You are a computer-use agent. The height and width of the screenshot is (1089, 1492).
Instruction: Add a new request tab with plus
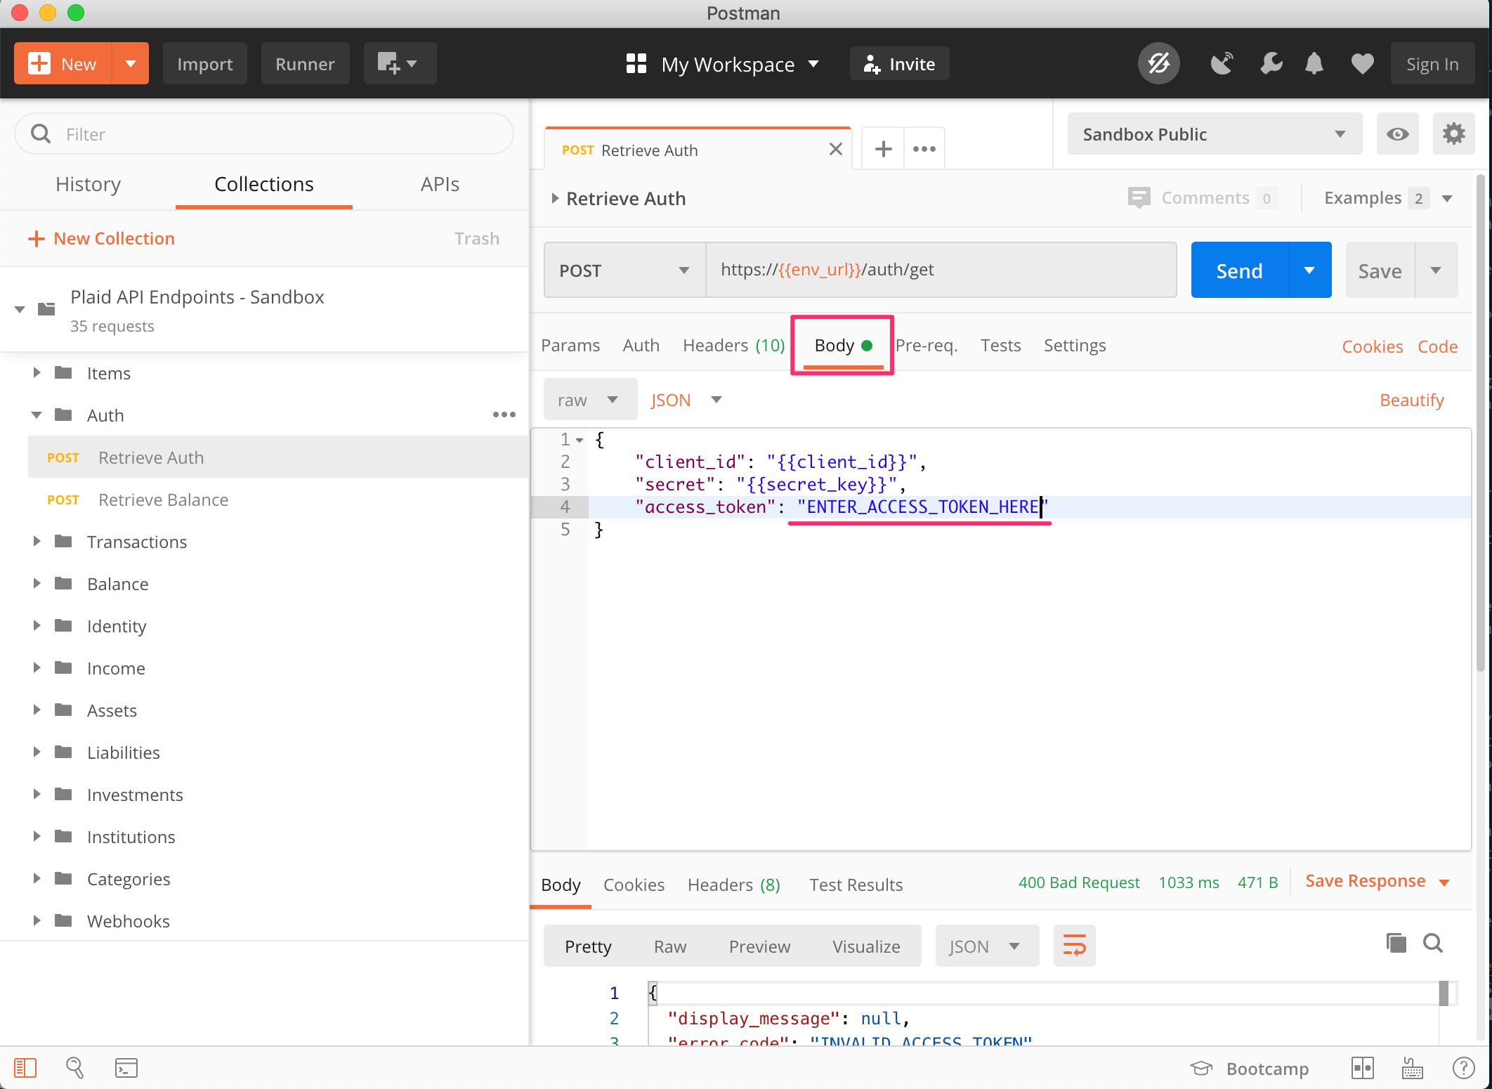point(883,149)
